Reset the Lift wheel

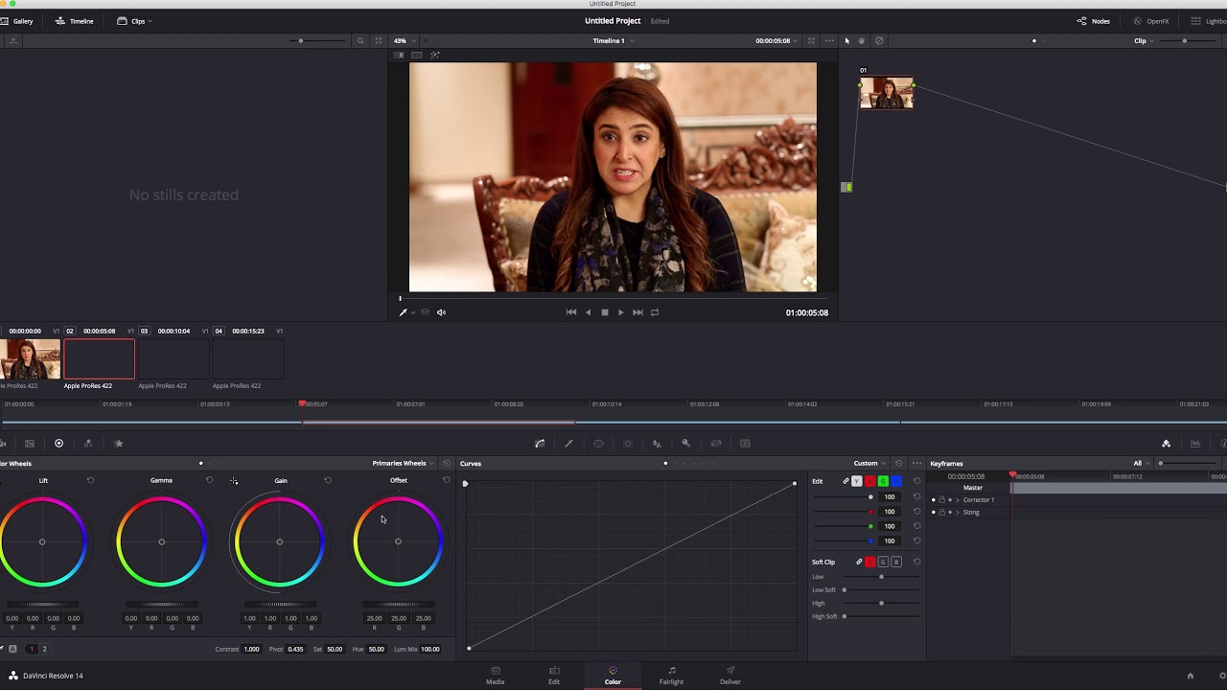point(90,481)
